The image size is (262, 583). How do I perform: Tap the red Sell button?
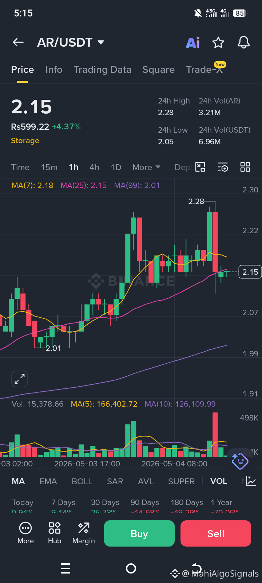tap(216, 533)
